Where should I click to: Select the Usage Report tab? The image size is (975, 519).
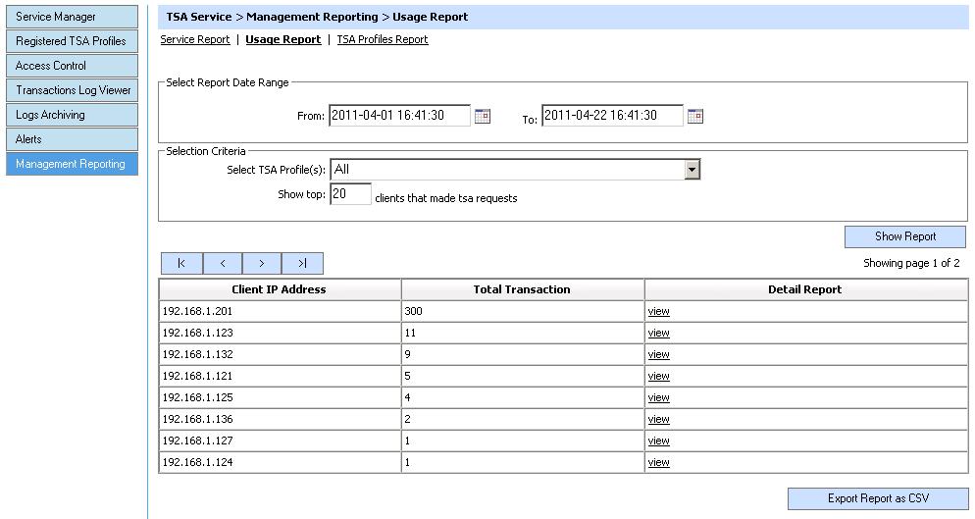(282, 39)
